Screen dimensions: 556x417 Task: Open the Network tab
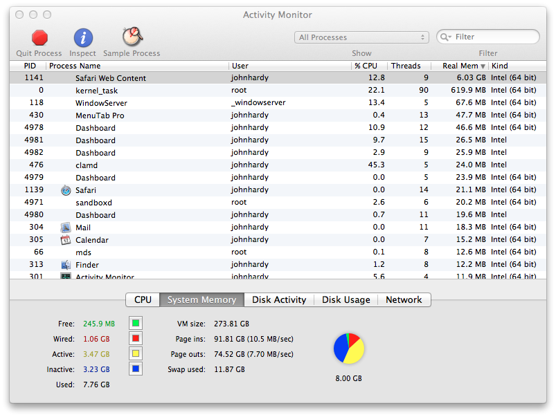click(x=404, y=299)
